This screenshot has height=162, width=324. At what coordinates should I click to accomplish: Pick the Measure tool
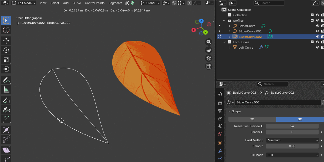tap(6, 89)
